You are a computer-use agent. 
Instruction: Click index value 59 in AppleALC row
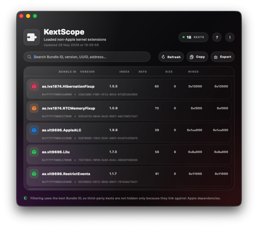click(x=157, y=130)
